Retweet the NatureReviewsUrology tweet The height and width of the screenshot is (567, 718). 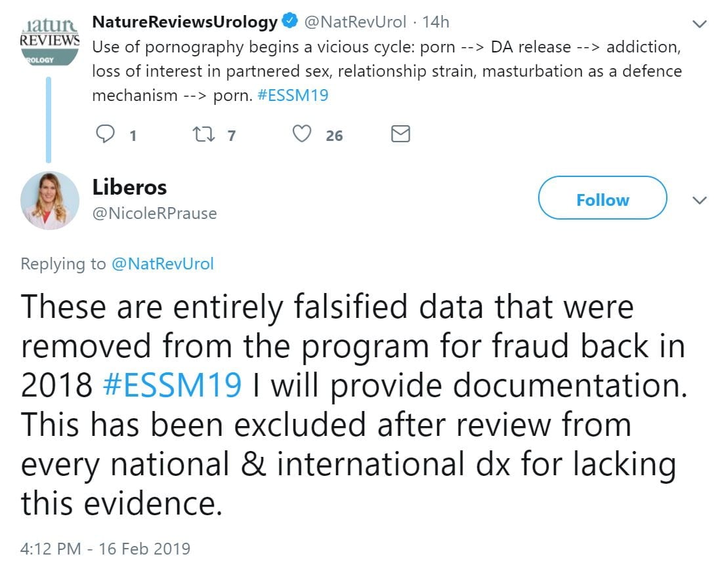click(200, 135)
